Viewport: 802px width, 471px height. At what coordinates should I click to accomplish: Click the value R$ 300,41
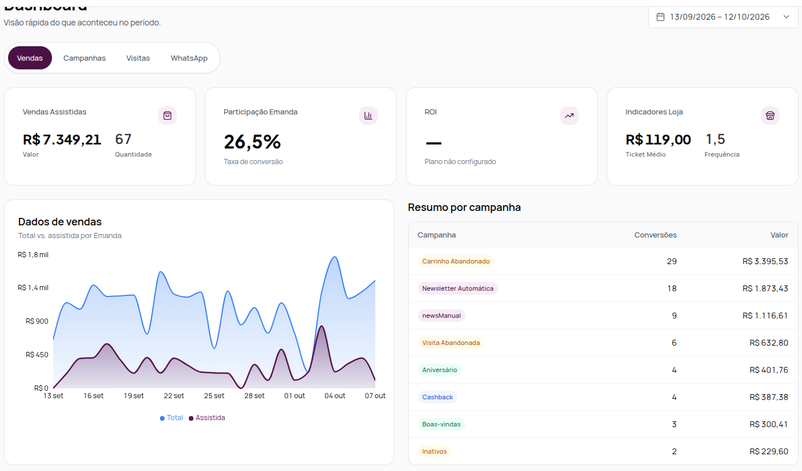(769, 424)
